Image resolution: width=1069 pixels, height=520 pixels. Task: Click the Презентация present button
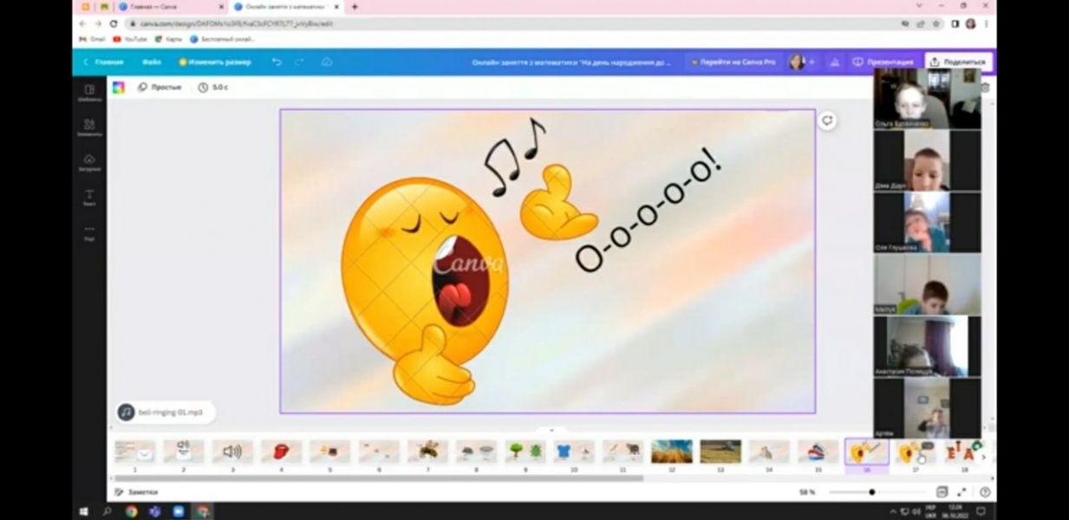point(883,62)
